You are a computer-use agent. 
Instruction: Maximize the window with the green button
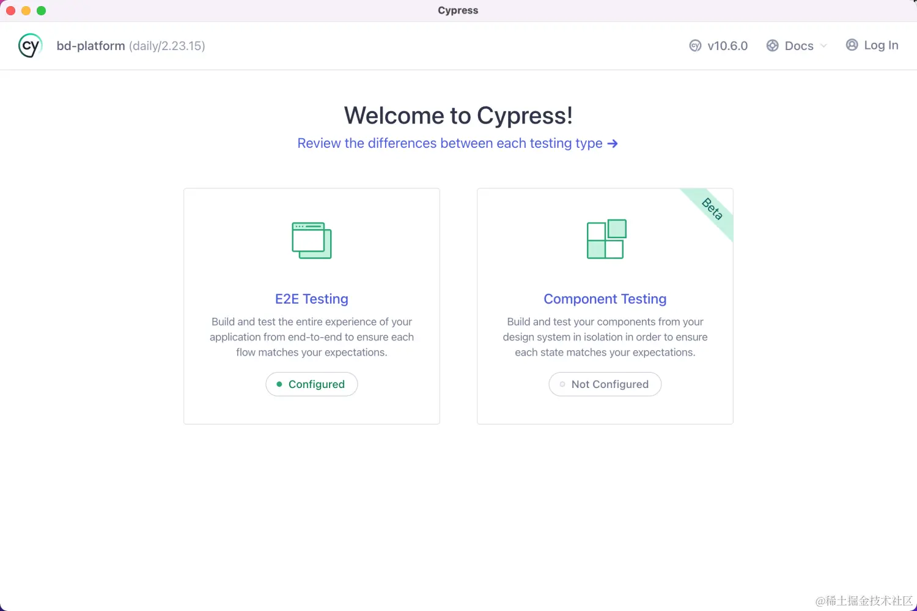[x=41, y=10]
